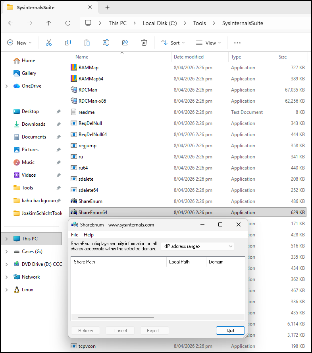Open the Sort options dropdown
This screenshot has height=353, width=312.
(x=173, y=43)
